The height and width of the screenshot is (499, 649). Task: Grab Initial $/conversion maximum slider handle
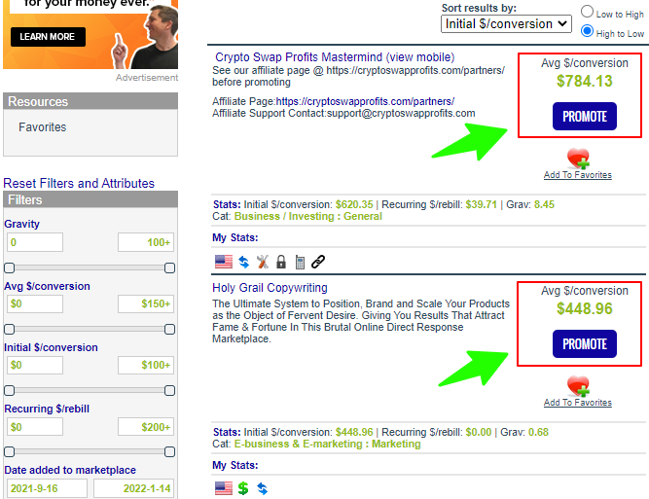[x=169, y=391]
